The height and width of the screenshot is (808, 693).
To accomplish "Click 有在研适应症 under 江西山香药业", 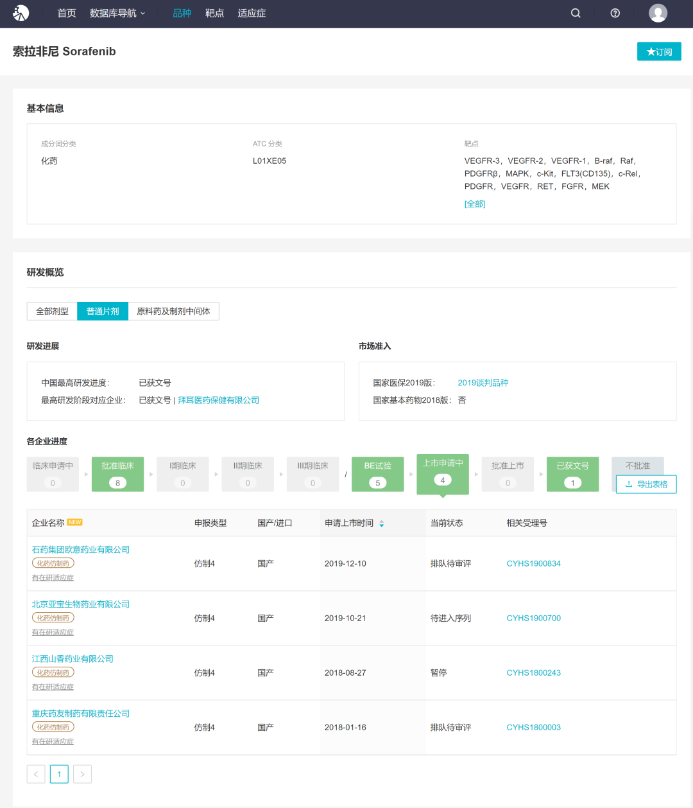I will tap(53, 687).
